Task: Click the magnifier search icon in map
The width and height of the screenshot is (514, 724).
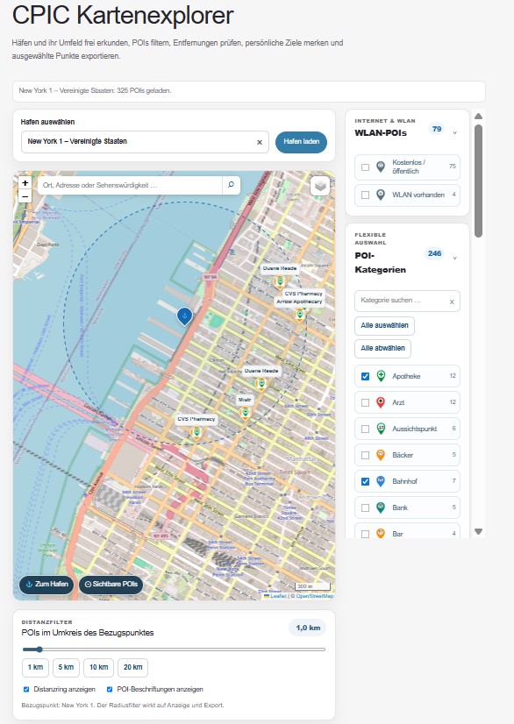Action: point(231,185)
